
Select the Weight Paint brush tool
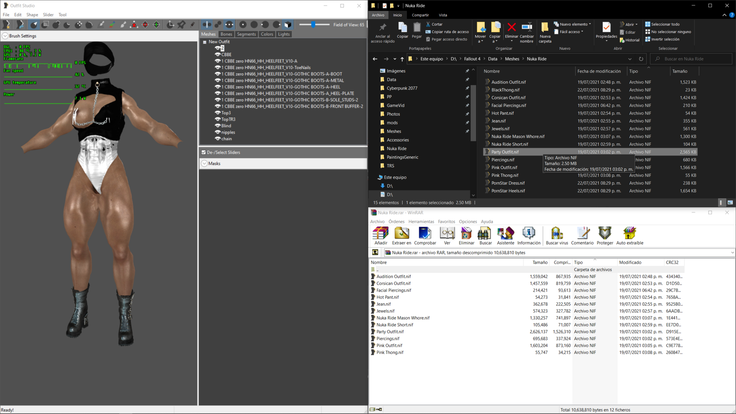[101, 25]
